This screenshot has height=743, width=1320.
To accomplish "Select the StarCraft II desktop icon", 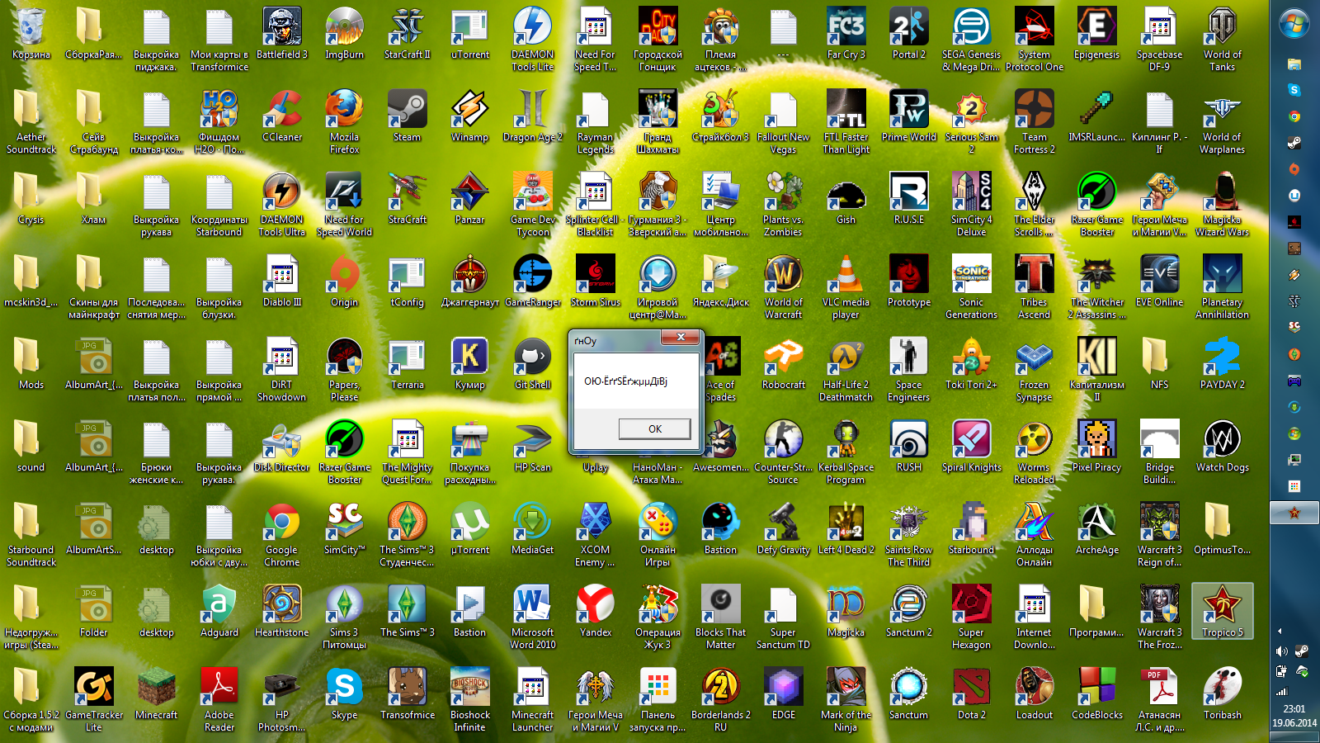I will pos(408,35).
